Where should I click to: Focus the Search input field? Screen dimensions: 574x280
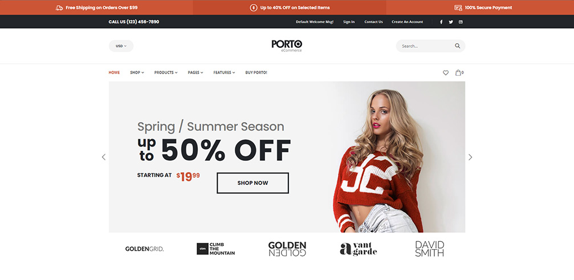(x=426, y=46)
